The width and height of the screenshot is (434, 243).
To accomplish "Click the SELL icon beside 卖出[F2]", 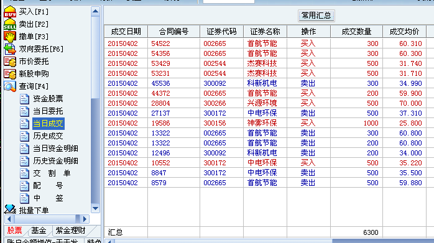I will point(10,24).
